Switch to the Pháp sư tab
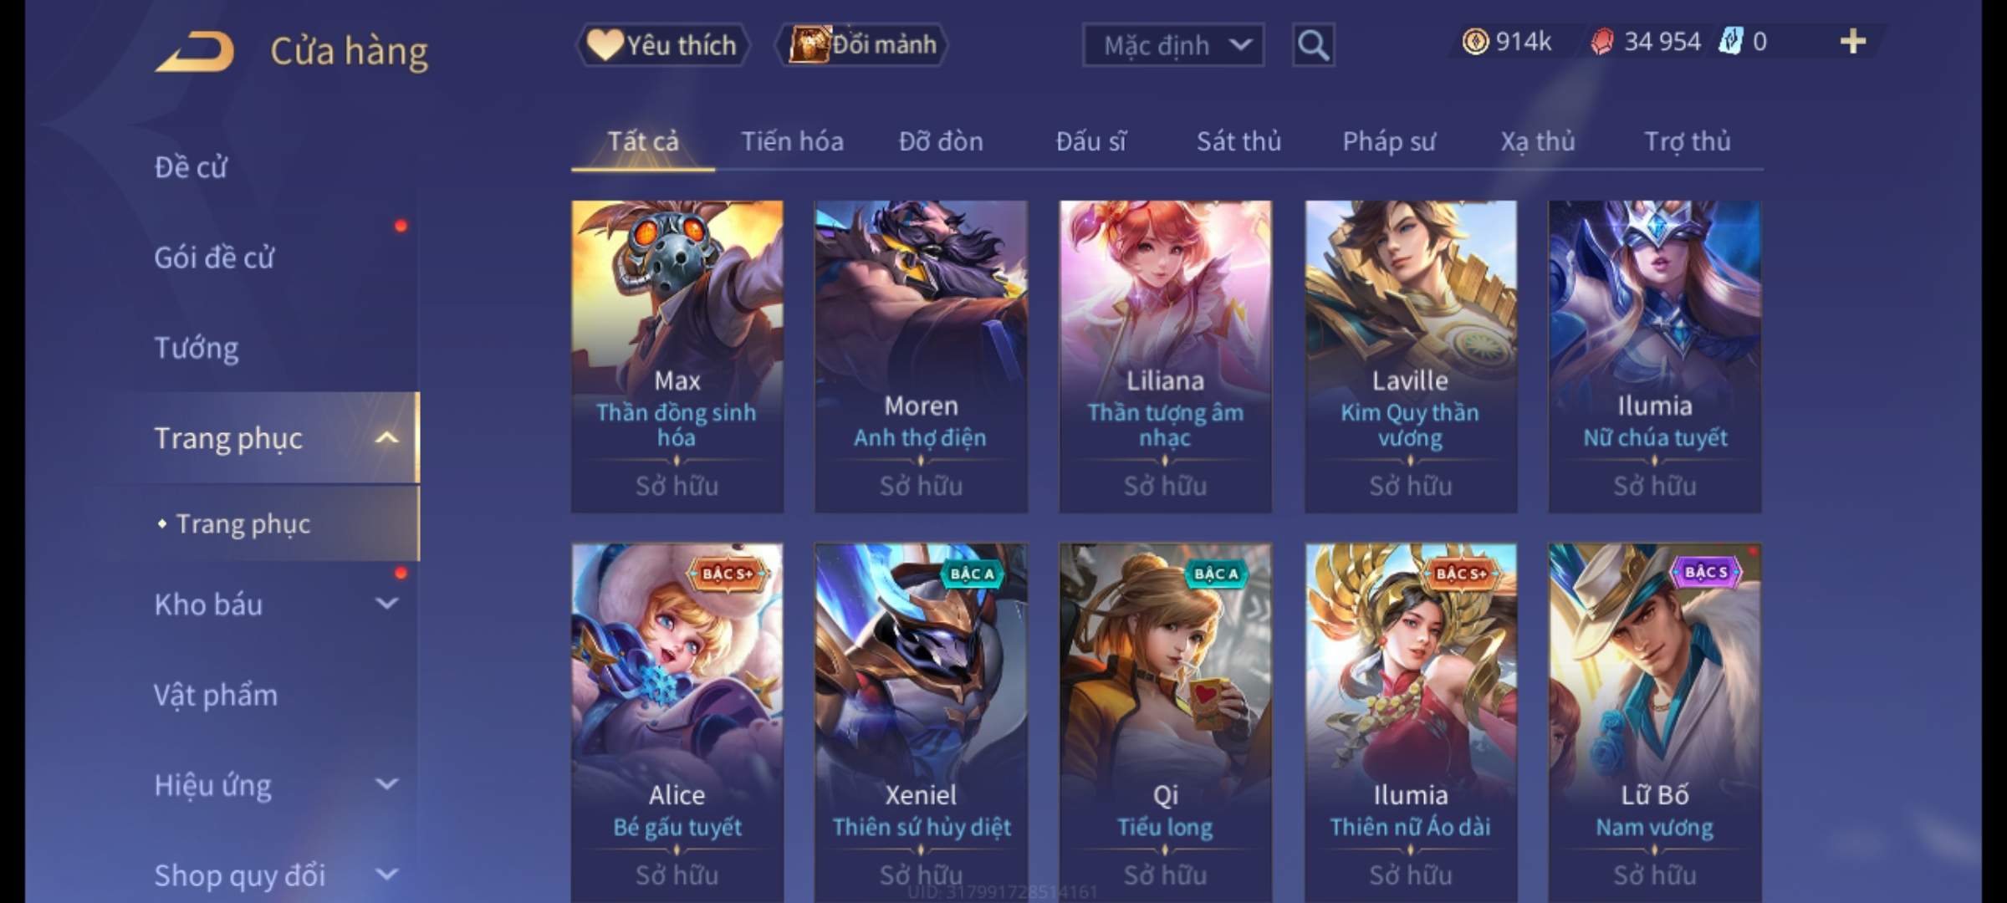Screen dimensions: 2007x903 [x=1388, y=141]
